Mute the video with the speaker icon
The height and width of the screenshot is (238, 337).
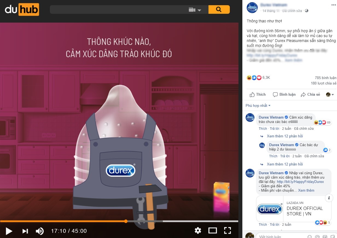click(40, 231)
